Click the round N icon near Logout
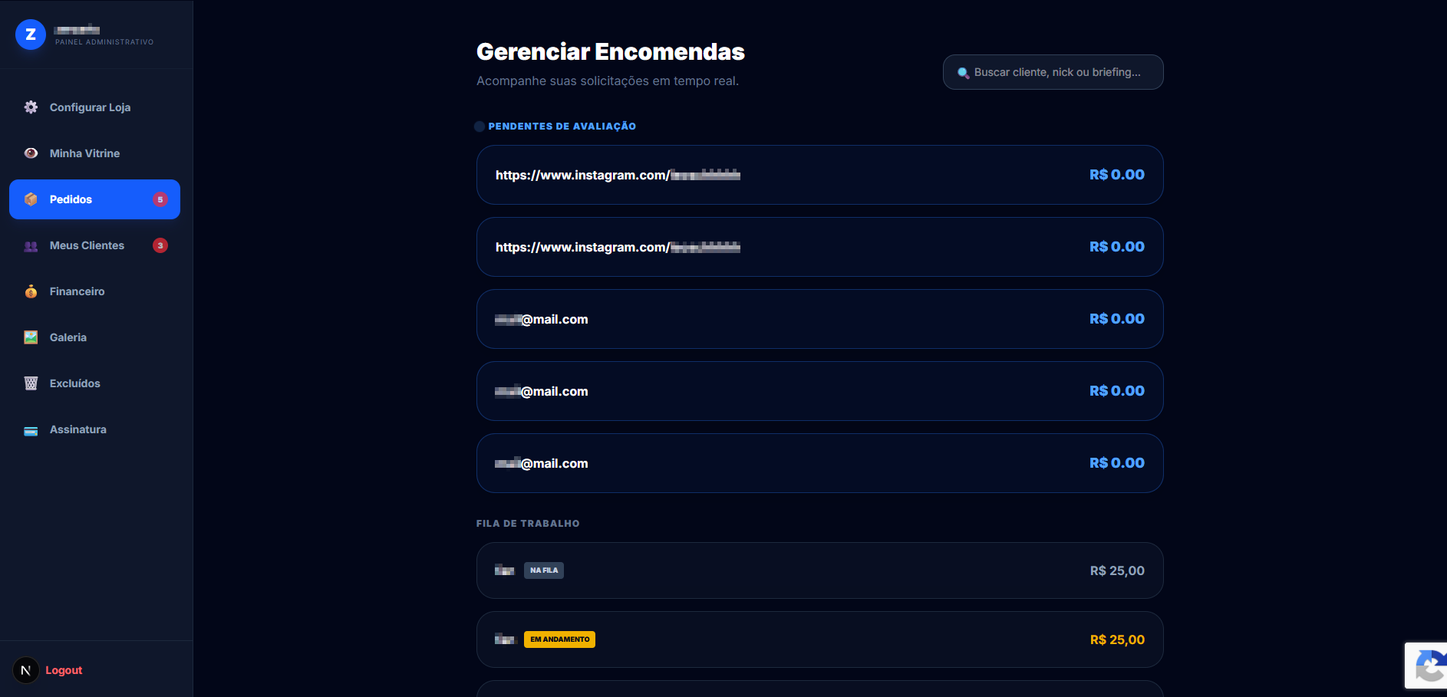This screenshot has width=1447, height=697. 26,670
